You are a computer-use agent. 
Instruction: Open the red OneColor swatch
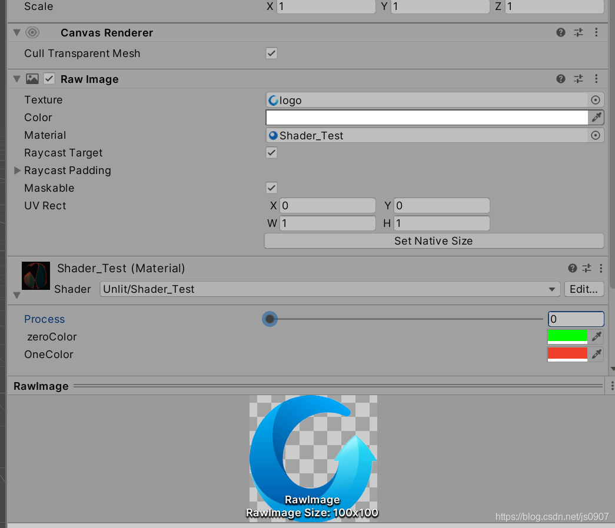(567, 355)
